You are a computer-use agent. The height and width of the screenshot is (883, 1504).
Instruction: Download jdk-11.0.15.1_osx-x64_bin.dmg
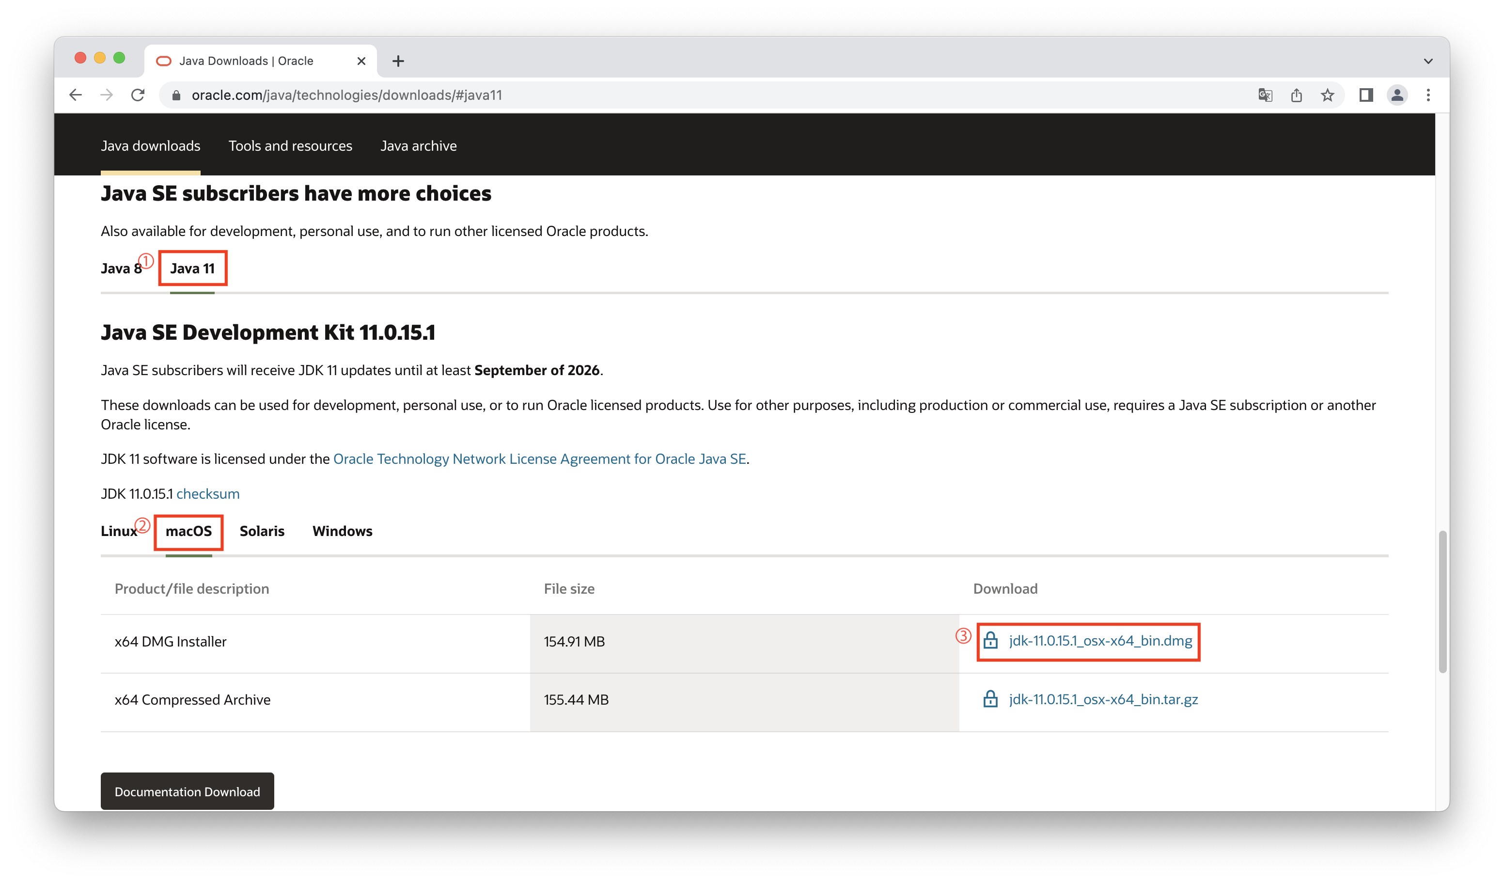tap(1100, 641)
